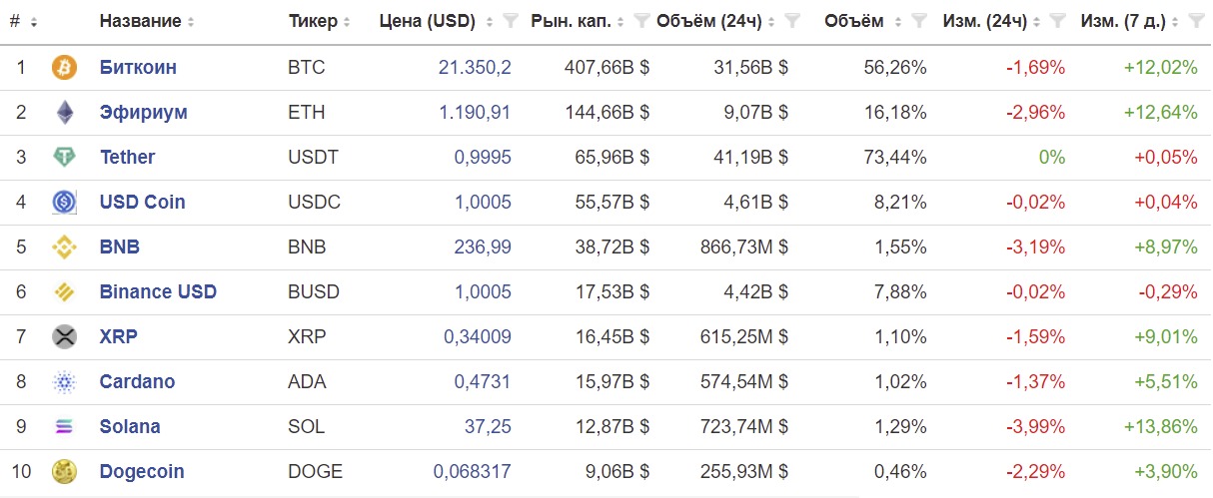
Task: Open the Биткоин link
Action: (x=138, y=68)
